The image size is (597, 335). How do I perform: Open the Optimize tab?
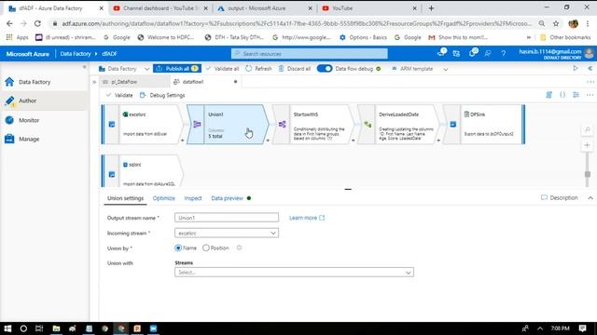[x=164, y=198]
